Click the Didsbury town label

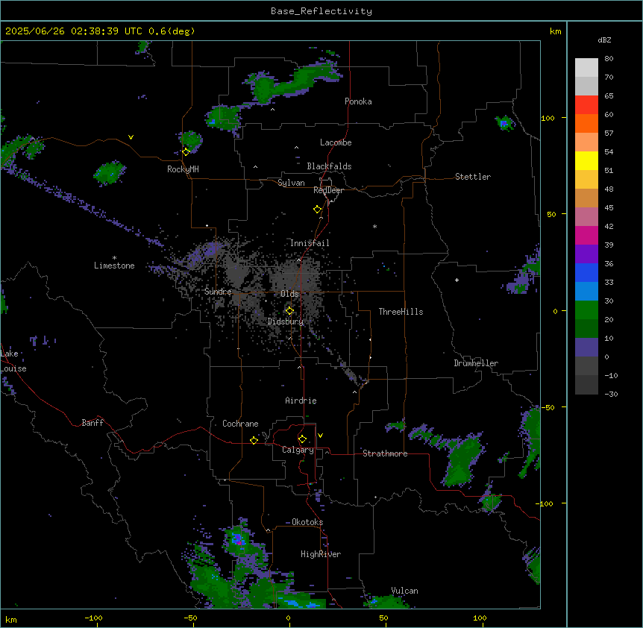[x=286, y=321]
